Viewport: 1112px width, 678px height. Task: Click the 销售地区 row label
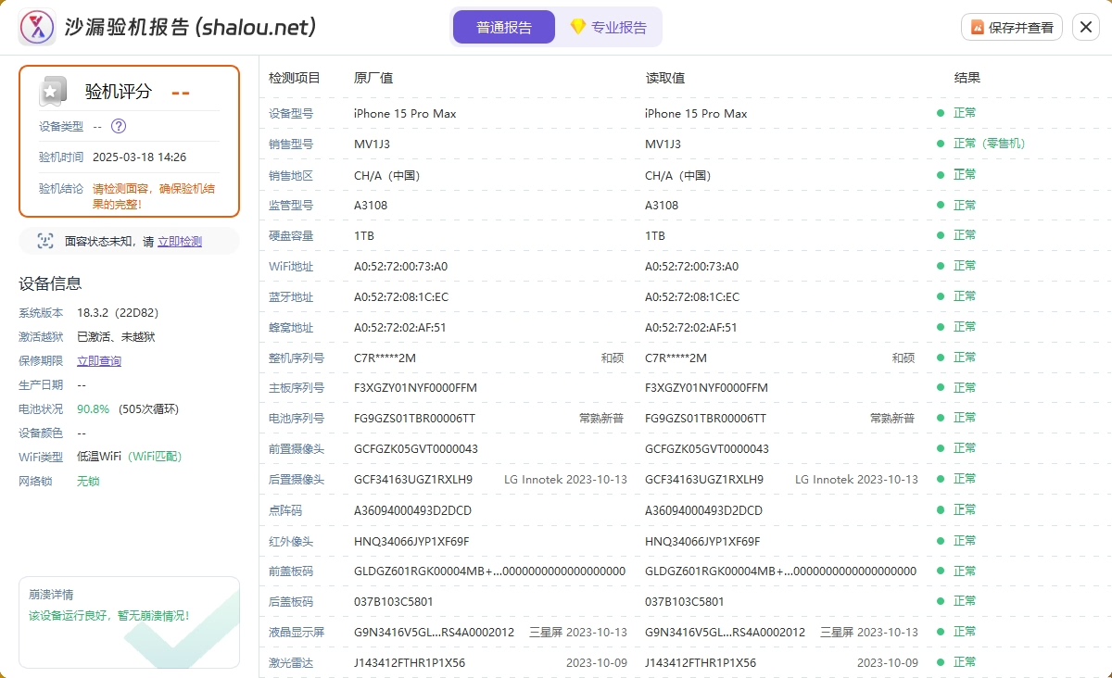coord(291,174)
